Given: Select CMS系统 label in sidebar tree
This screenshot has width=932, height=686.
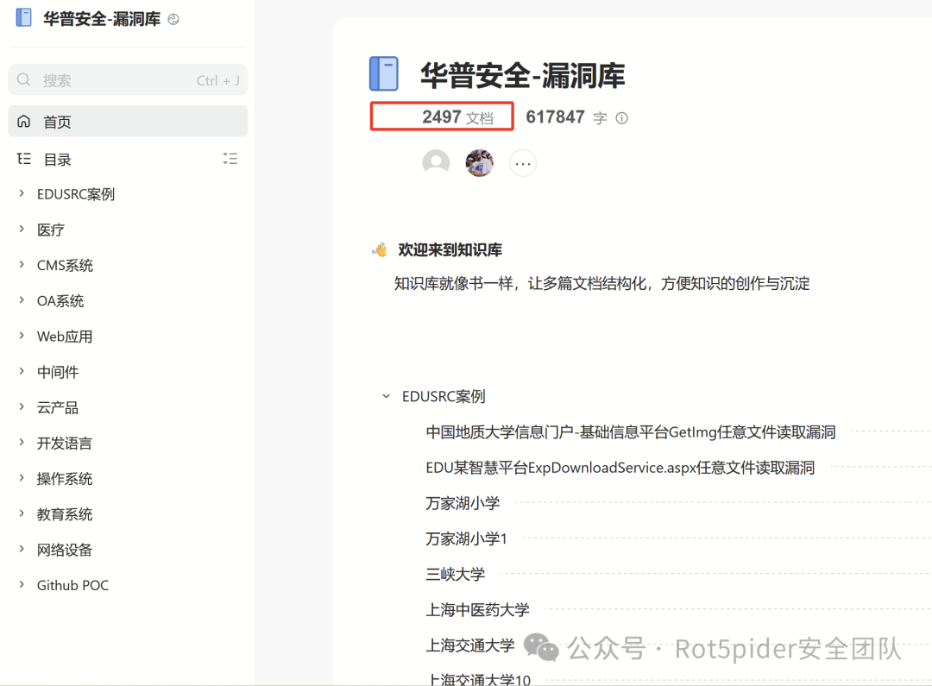Looking at the screenshot, I should click(65, 266).
